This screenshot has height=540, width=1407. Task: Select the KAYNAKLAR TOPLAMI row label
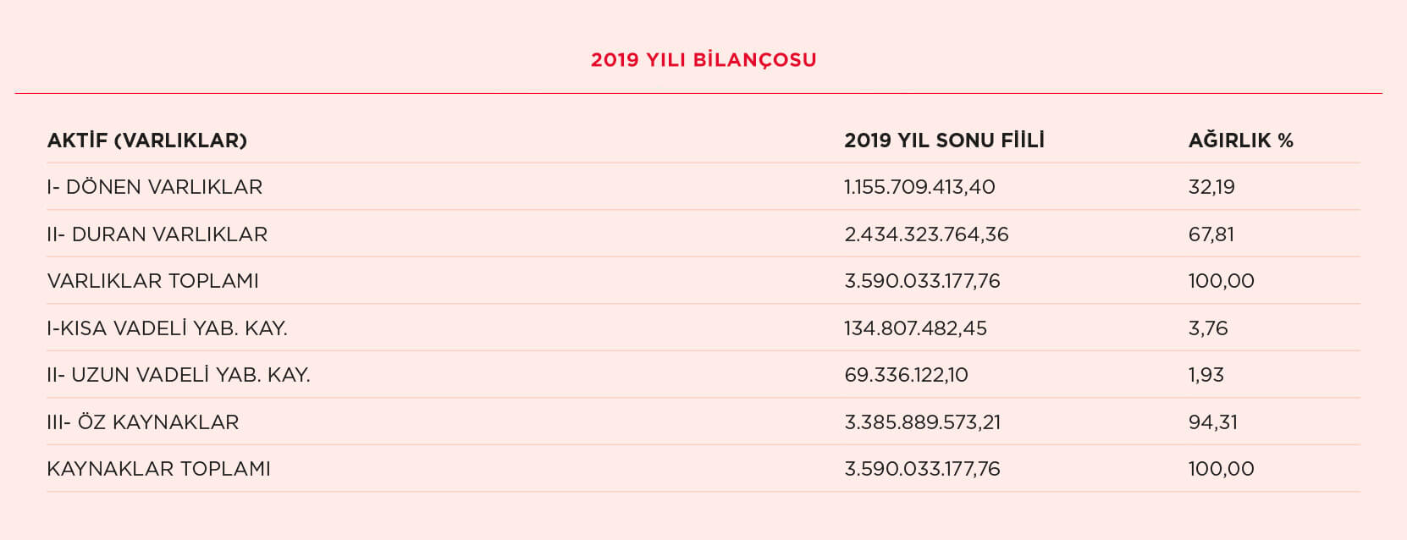159,469
